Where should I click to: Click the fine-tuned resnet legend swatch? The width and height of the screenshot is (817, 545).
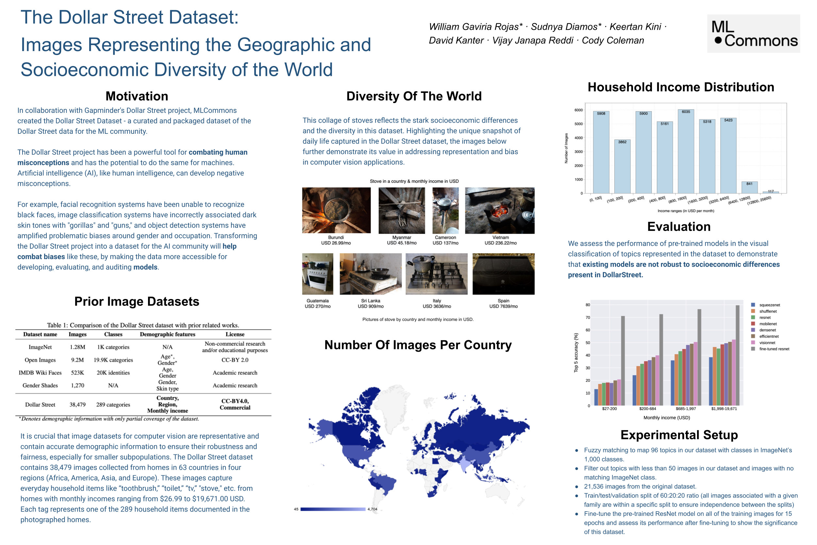click(x=753, y=349)
